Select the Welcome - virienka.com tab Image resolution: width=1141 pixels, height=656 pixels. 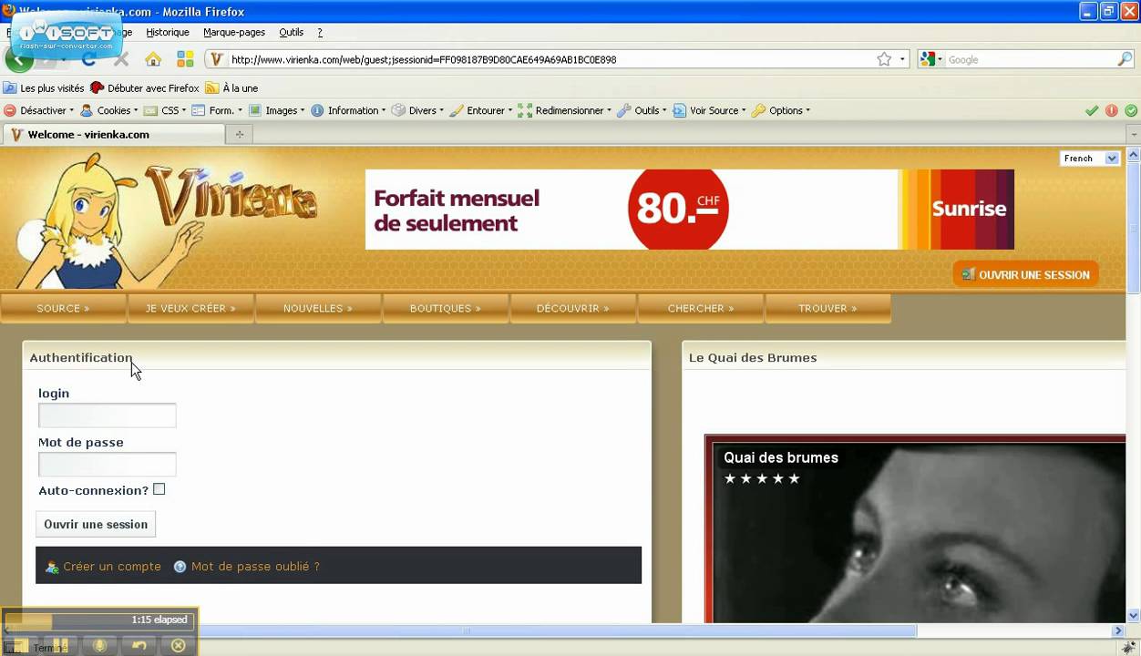(113, 134)
